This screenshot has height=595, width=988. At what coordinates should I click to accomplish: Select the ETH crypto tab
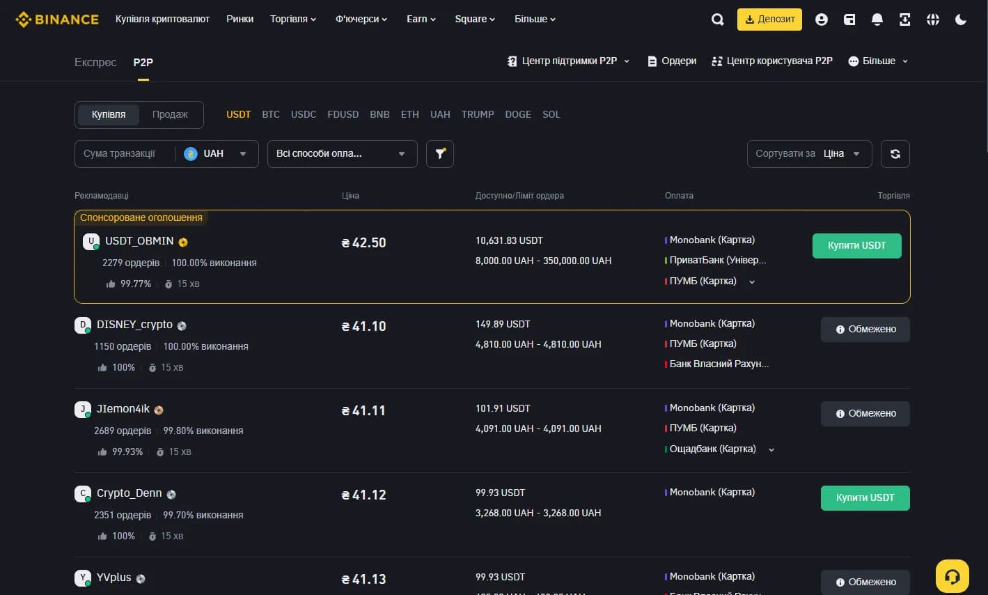[410, 114]
